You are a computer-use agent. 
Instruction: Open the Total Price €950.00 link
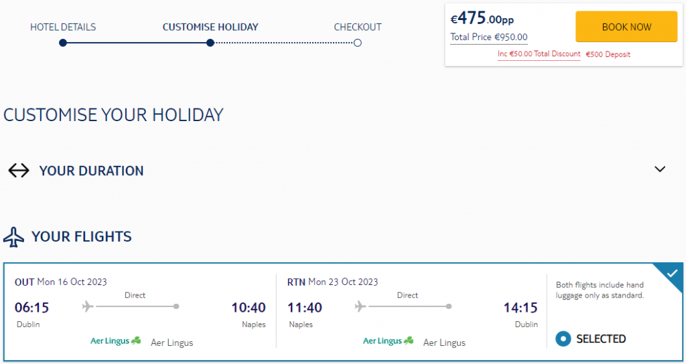[488, 37]
